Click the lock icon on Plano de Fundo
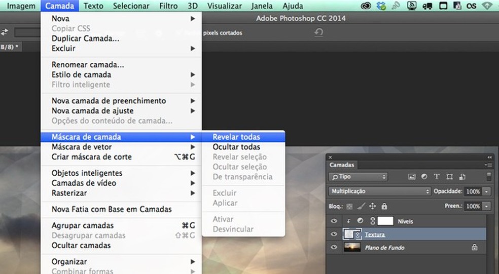The width and height of the screenshot is (499, 274). (475, 247)
